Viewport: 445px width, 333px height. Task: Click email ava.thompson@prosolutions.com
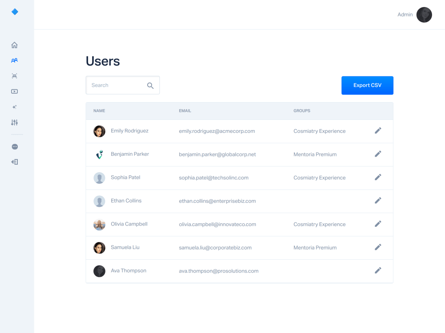point(218,271)
